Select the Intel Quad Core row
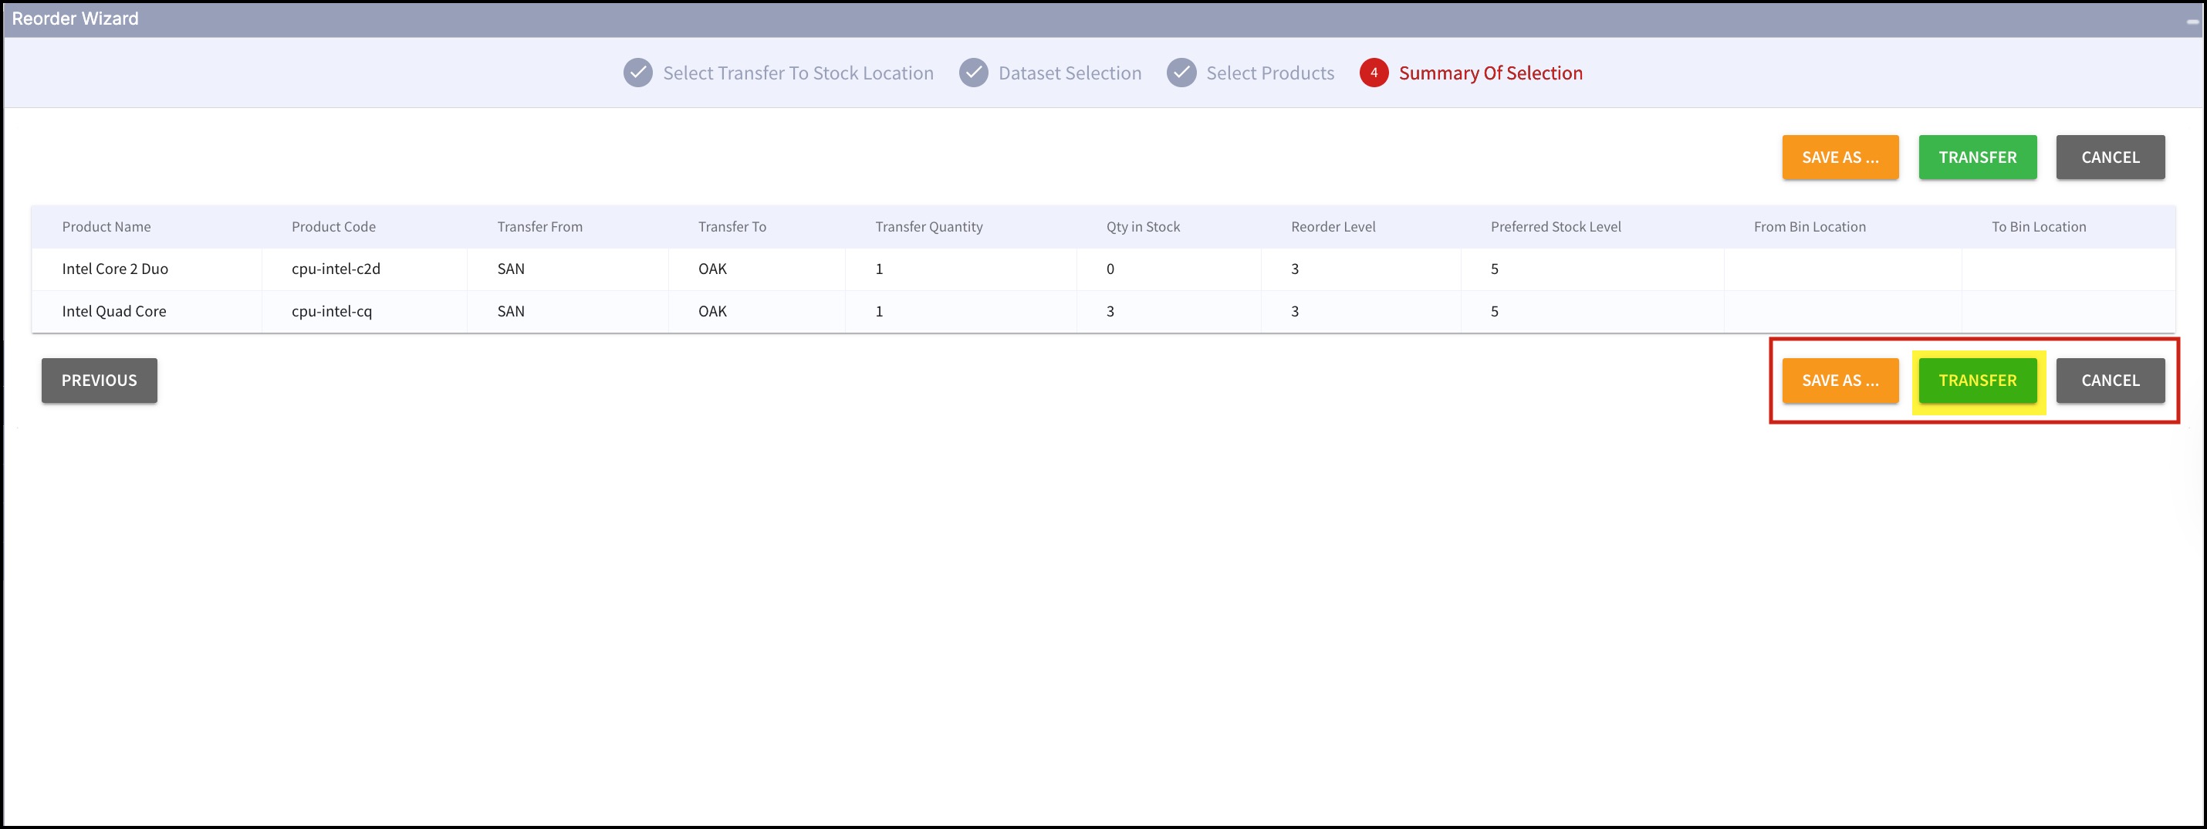Image resolution: width=2207 pixels, height=829 pixels. click(x=1103, y=311)
